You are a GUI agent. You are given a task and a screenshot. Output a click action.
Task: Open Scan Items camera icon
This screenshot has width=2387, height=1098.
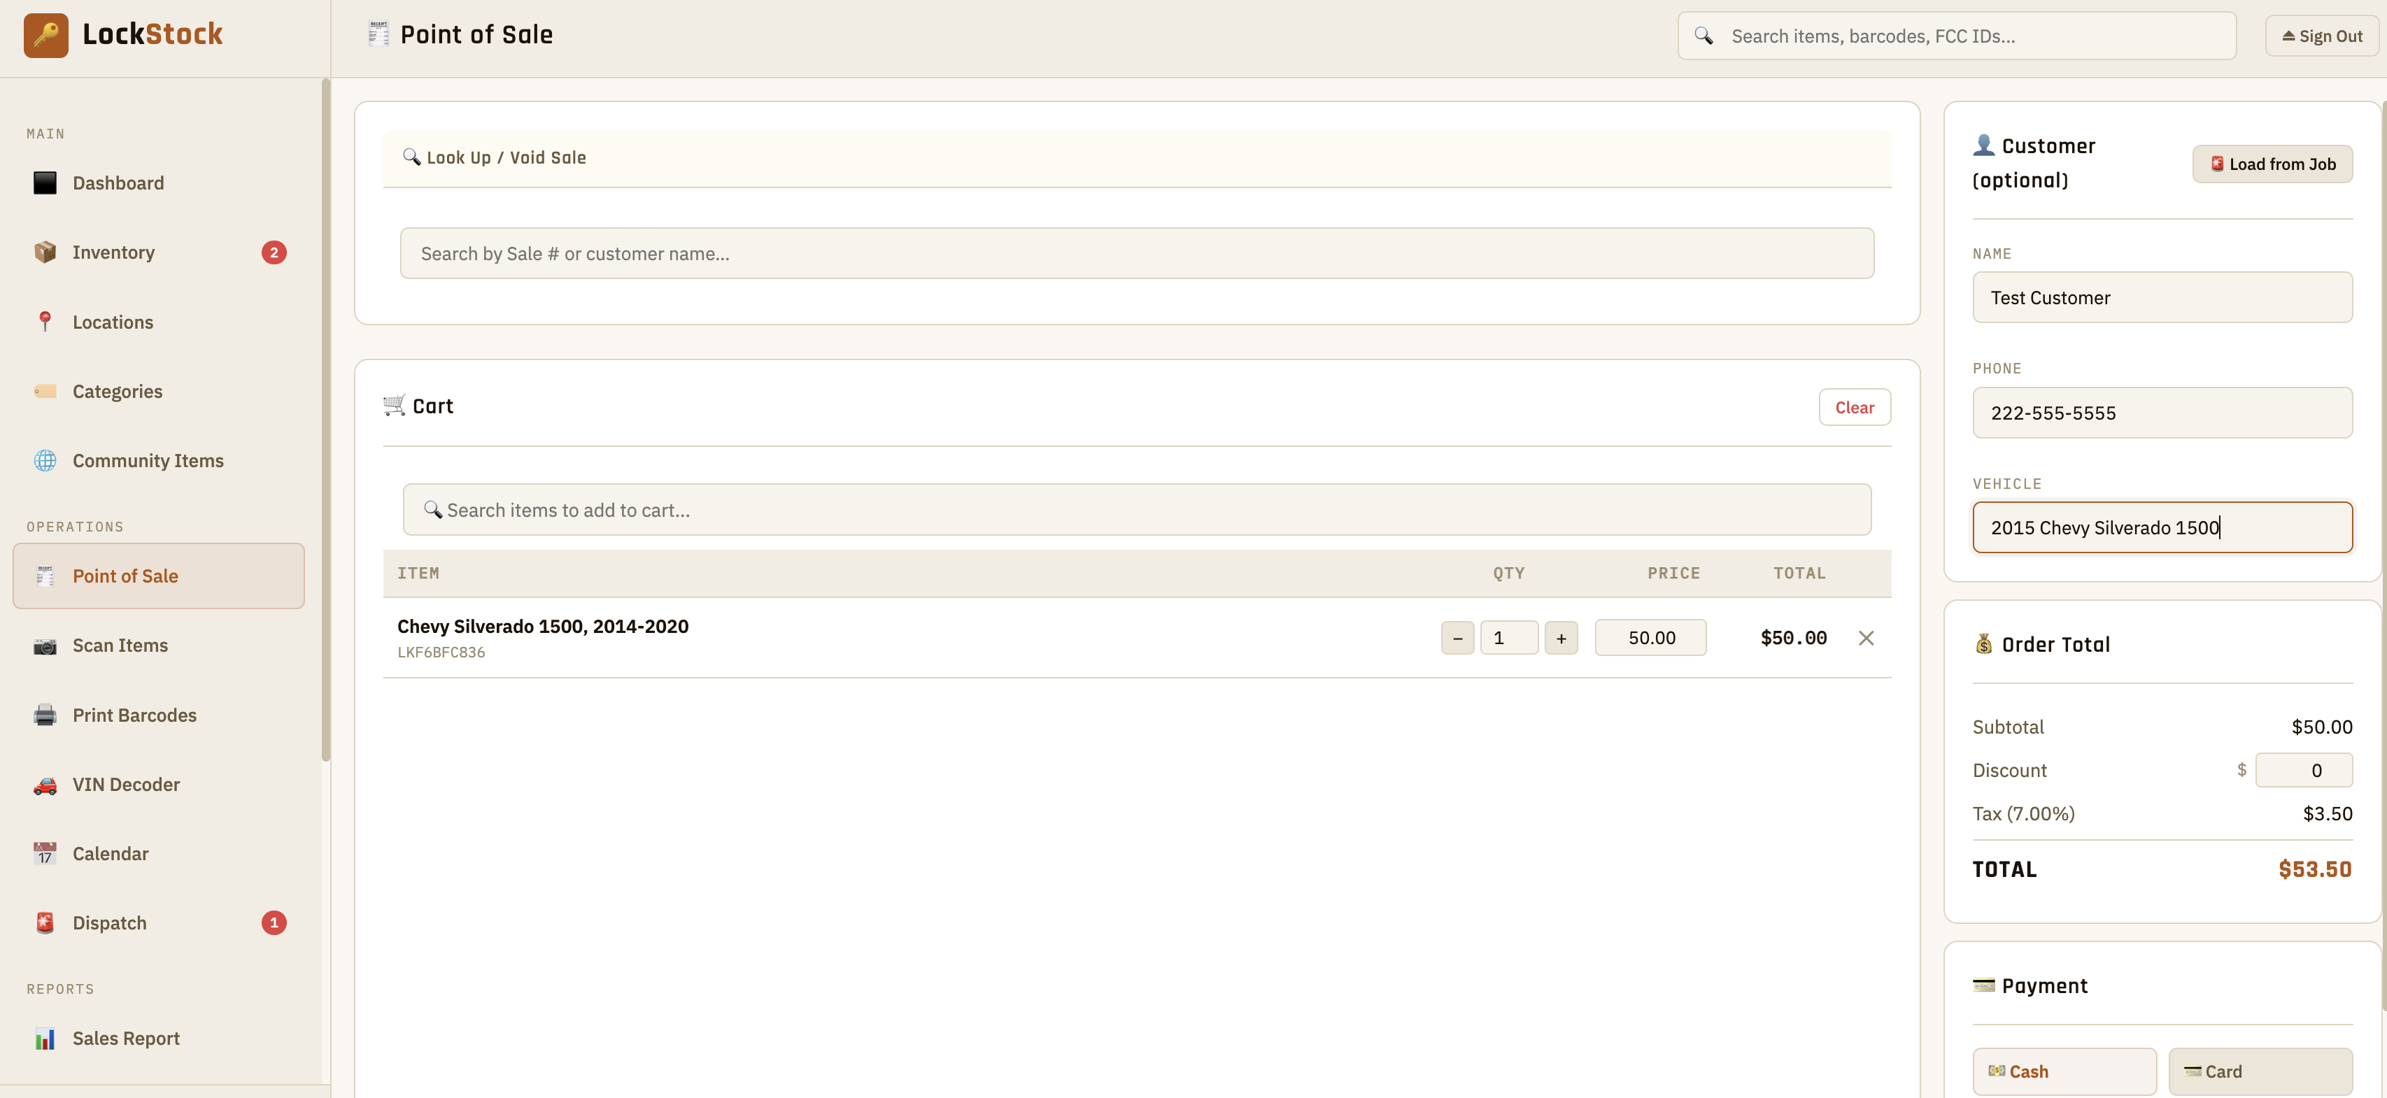(x=45, y=646)
